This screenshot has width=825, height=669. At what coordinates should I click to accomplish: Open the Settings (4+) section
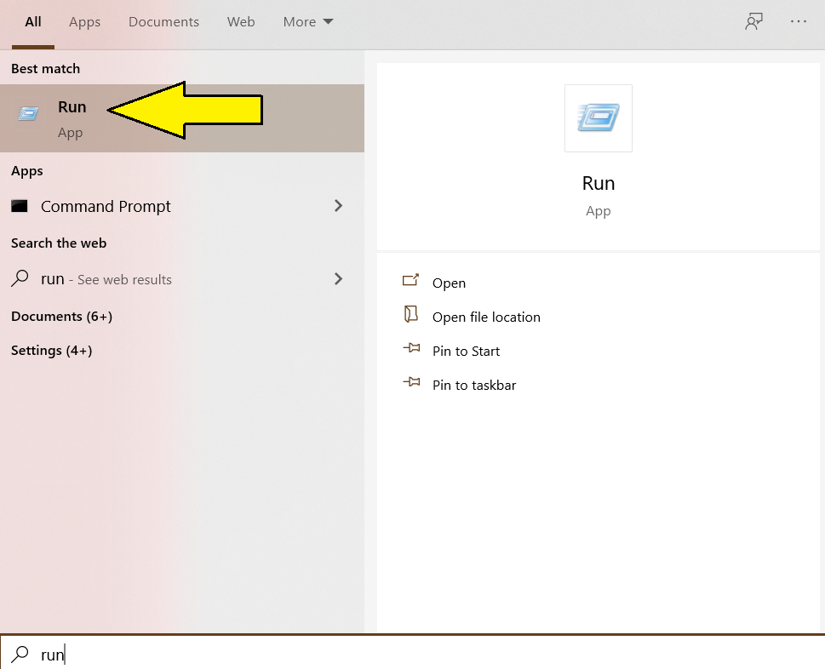coord(52,351)
